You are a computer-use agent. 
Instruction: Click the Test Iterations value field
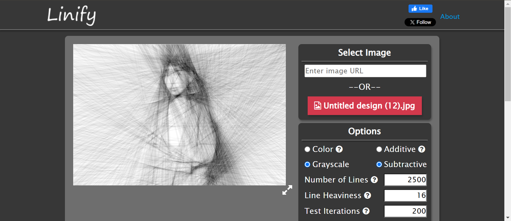click(x=405, y=211)
